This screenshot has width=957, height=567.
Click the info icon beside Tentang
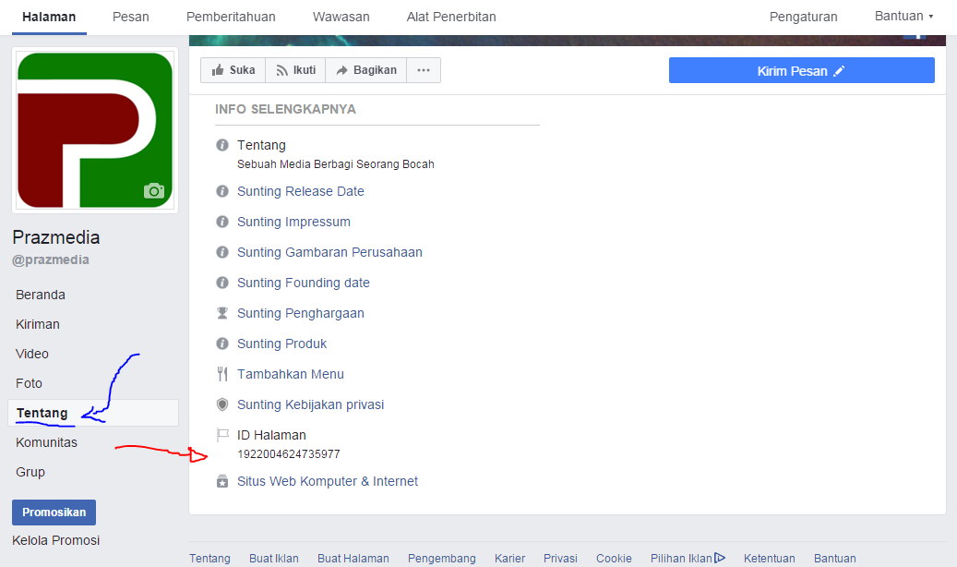point(221,144)
